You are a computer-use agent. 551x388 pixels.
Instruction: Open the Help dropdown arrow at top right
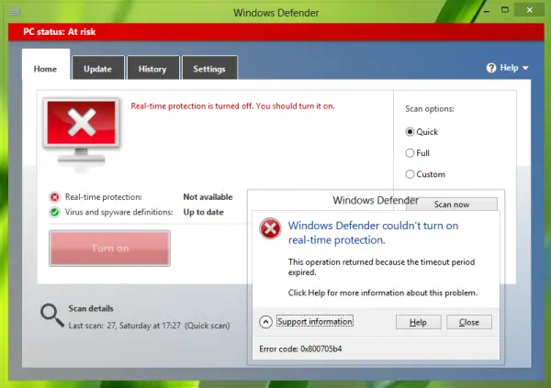click(525, 68)
